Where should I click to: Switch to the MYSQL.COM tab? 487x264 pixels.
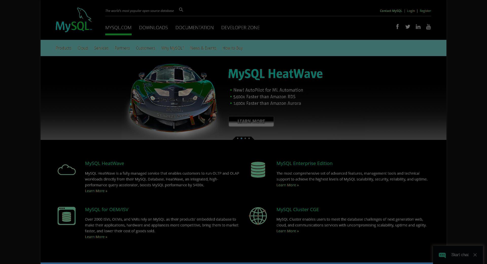118,27
